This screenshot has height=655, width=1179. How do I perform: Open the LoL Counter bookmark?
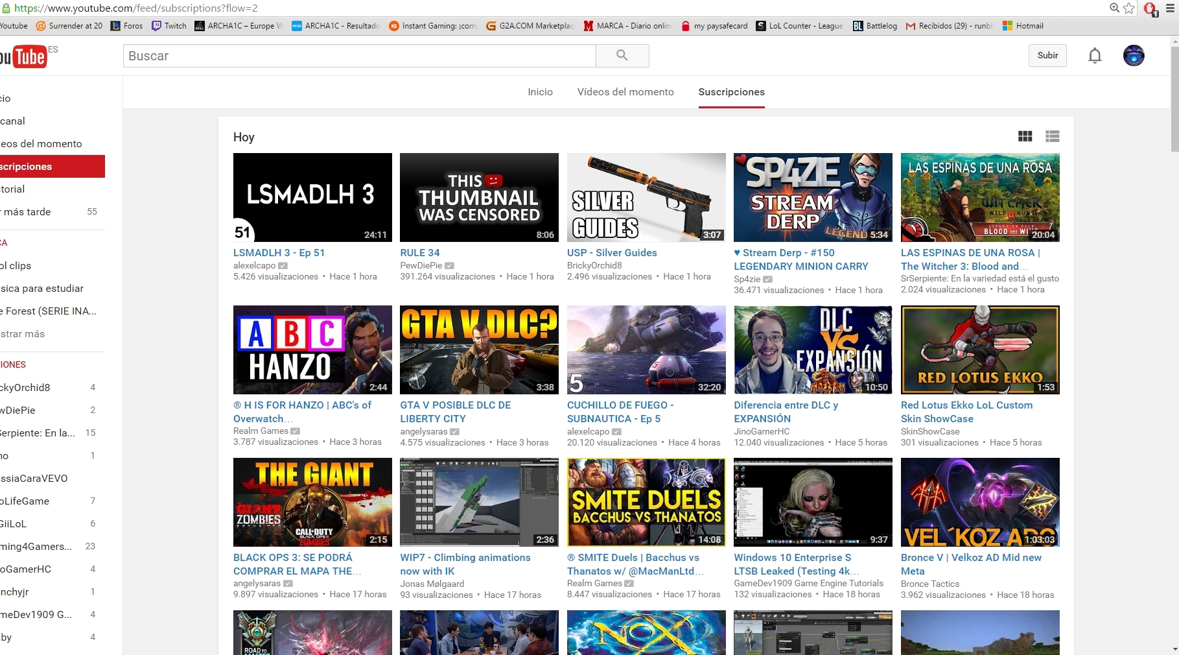pos(800,26)
